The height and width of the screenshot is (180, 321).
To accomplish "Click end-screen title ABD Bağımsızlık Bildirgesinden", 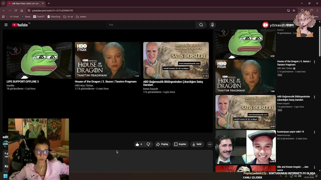I will [x=173, y=83].
